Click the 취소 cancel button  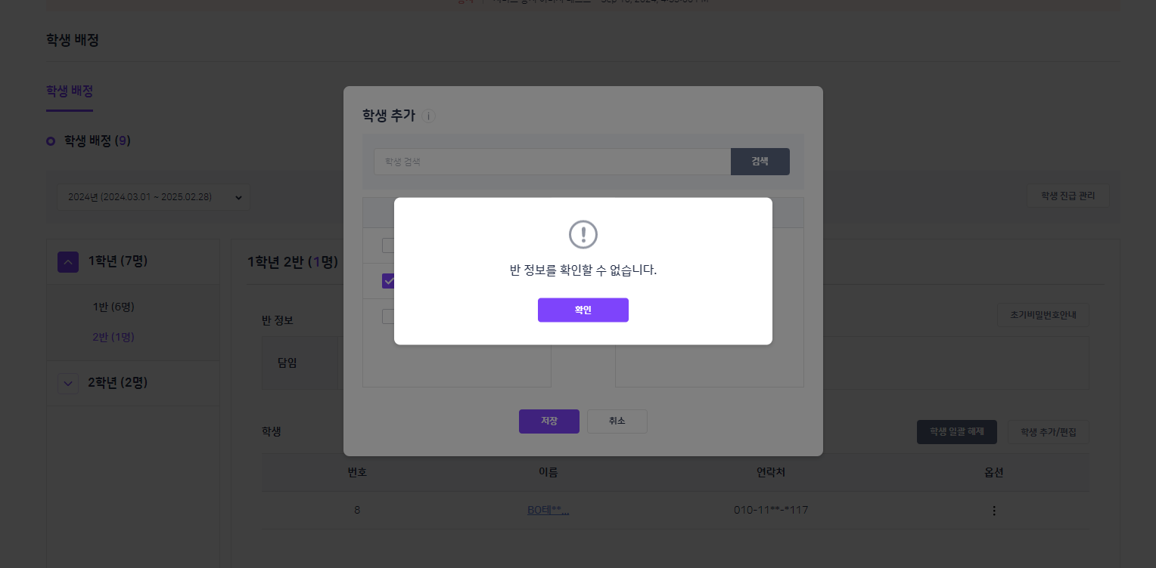pos(617,421)
